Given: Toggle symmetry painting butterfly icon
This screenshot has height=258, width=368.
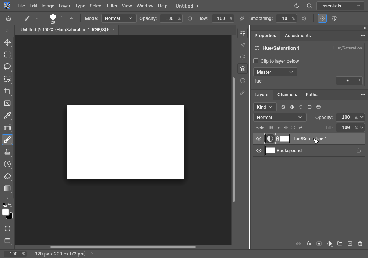Looking at the screenshot, I should coord(334,18).
